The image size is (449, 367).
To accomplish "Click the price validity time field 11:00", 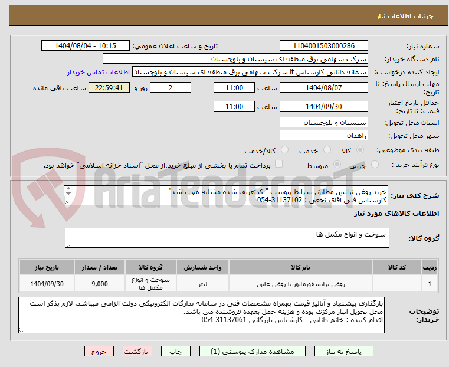I will click(x=234, y=106).
